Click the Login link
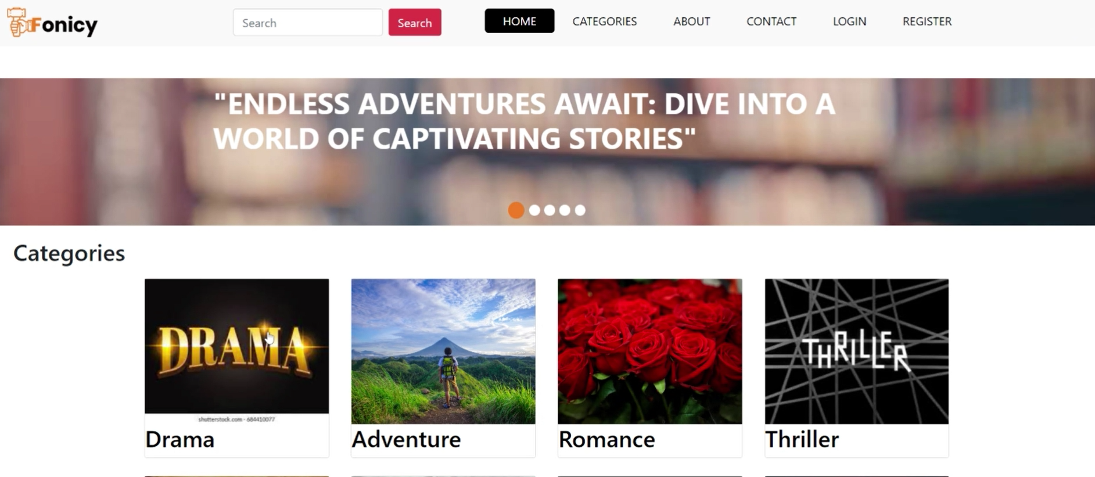The width and height of the screenshot is (1095, 477). point(849,21)
